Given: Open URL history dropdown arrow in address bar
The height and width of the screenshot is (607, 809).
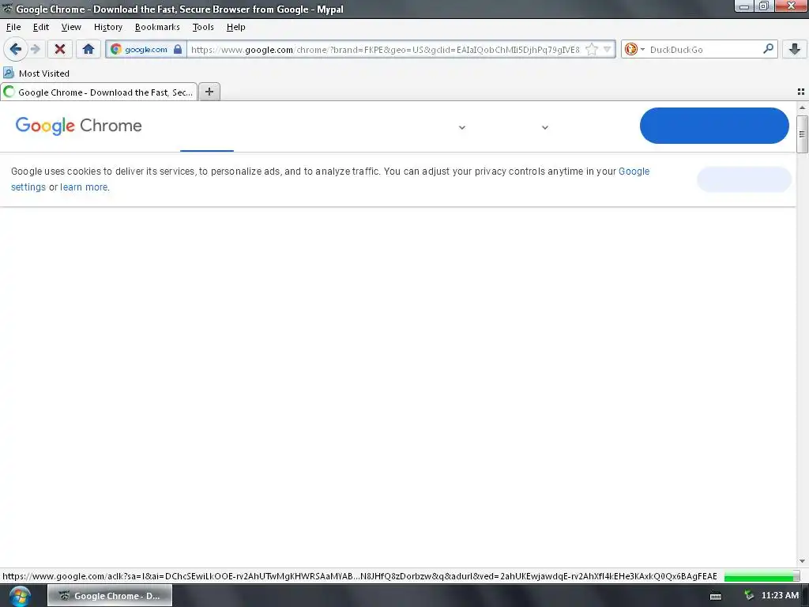Looking at the screenshot, I should click(x=608, y=50).
